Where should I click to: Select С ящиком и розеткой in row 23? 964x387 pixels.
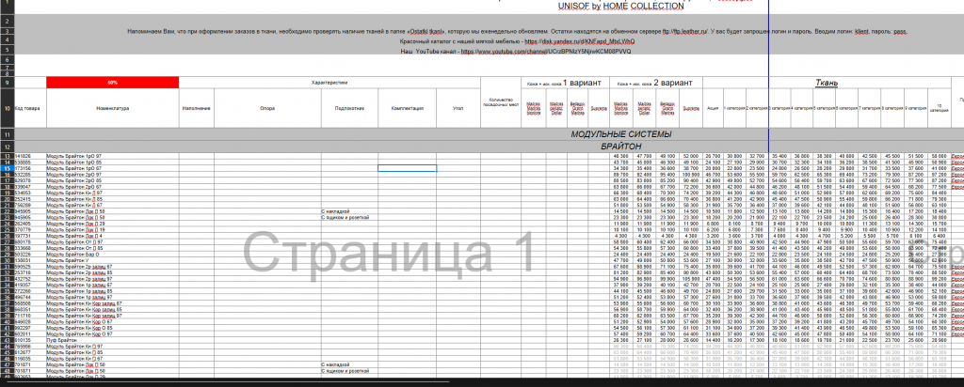click(349, 218)
